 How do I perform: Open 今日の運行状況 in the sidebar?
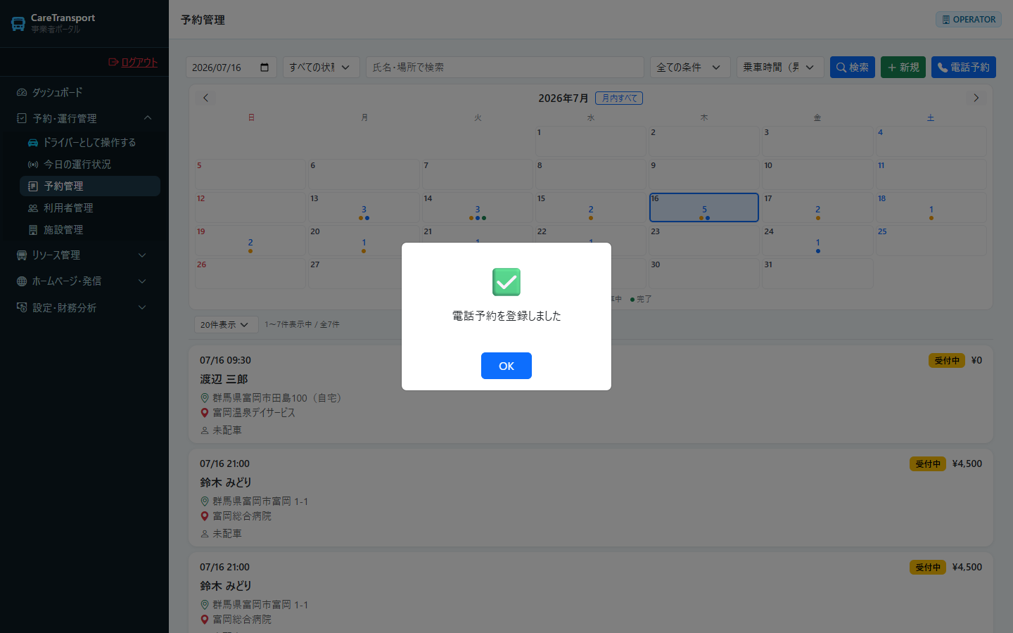tap(90, 164)
